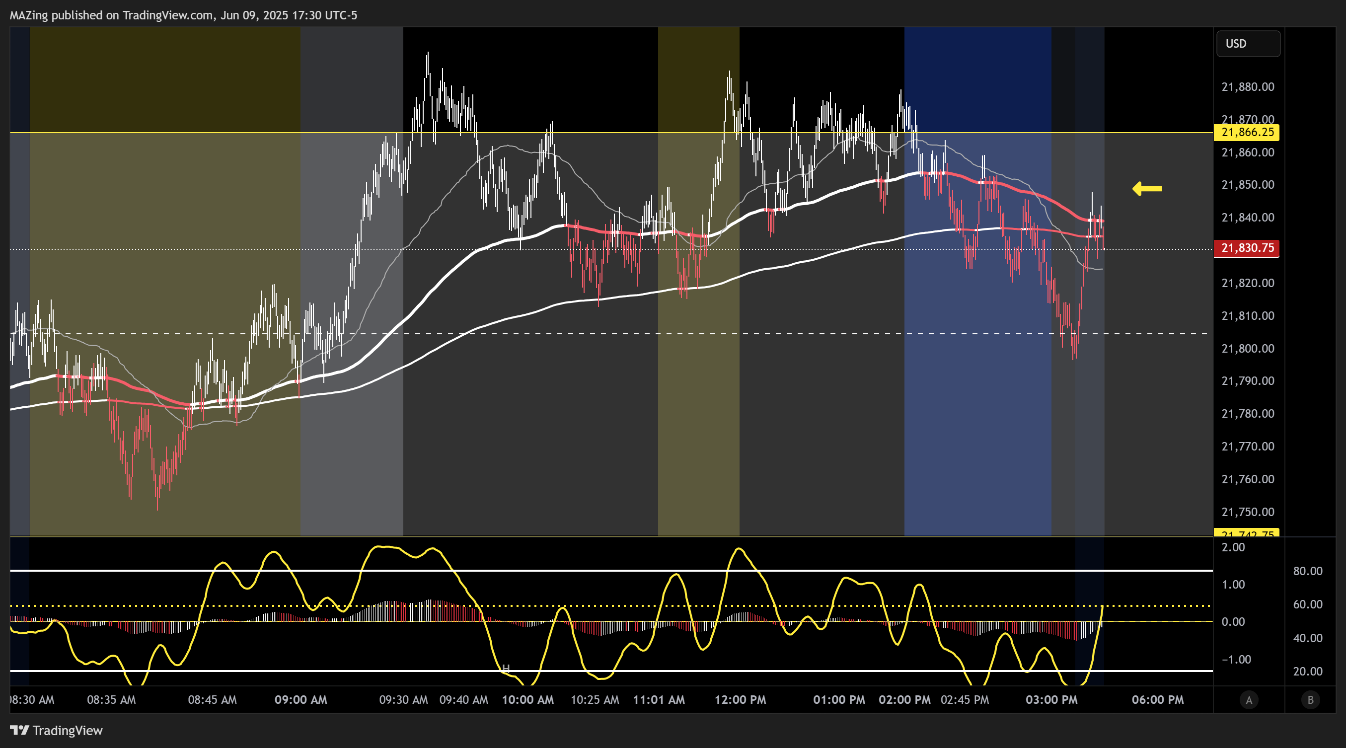This screenshot has width=1346, height=748.
Task: Select the 03:00 PM time axis label
Action: click(x=1051, y=700)
